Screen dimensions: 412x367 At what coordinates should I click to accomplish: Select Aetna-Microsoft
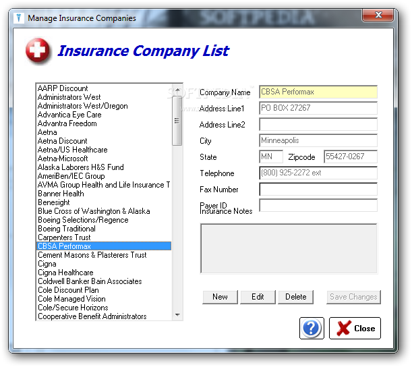[104, 159]
